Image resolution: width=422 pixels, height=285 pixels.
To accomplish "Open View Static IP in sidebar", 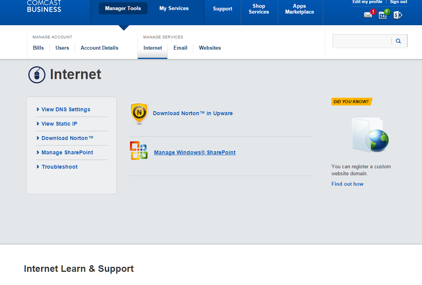I will point(59,124).
